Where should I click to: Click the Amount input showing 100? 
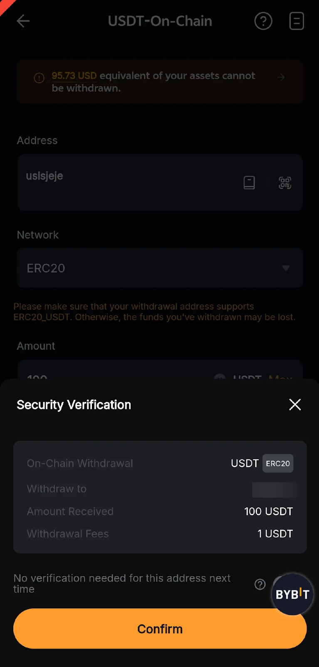tap(104, 375)
